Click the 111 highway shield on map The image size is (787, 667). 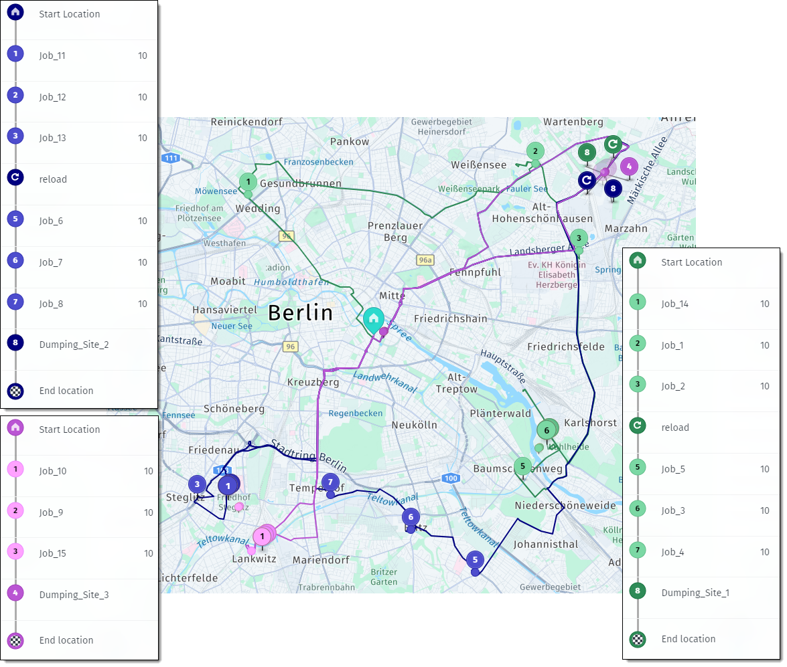point(171,158)
